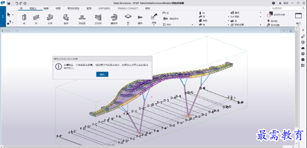Select the Polybeam tool
307x148 pixels.
(x=50, y=19)
